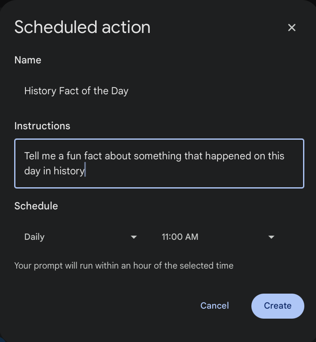Click the 11:00 AM time value
Screen dimensions: 316x342
180,237
